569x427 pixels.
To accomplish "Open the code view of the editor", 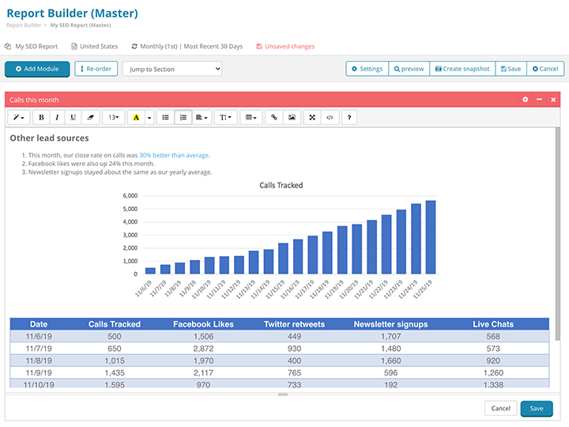I will [x=330, y=117].
